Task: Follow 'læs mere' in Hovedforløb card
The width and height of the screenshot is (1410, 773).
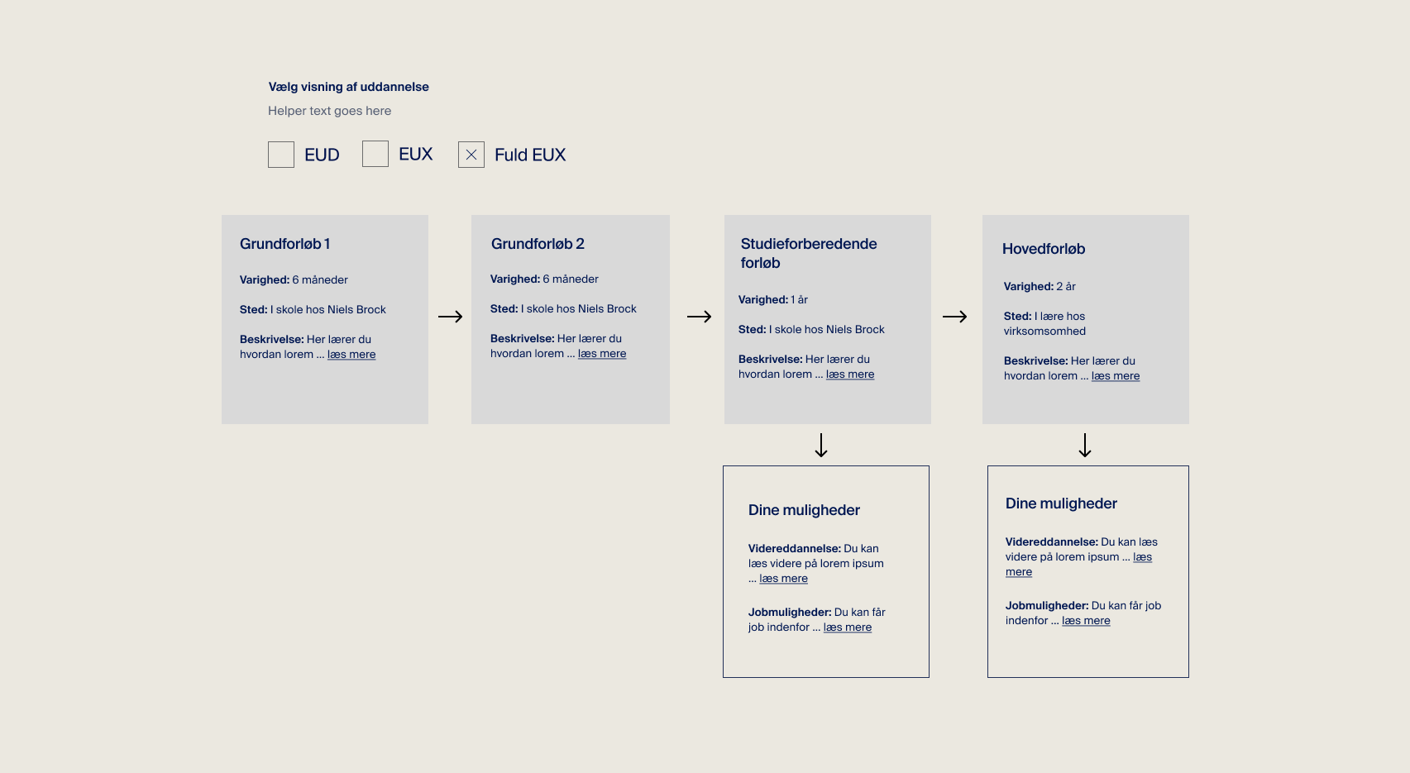Action: point(1116,376)
